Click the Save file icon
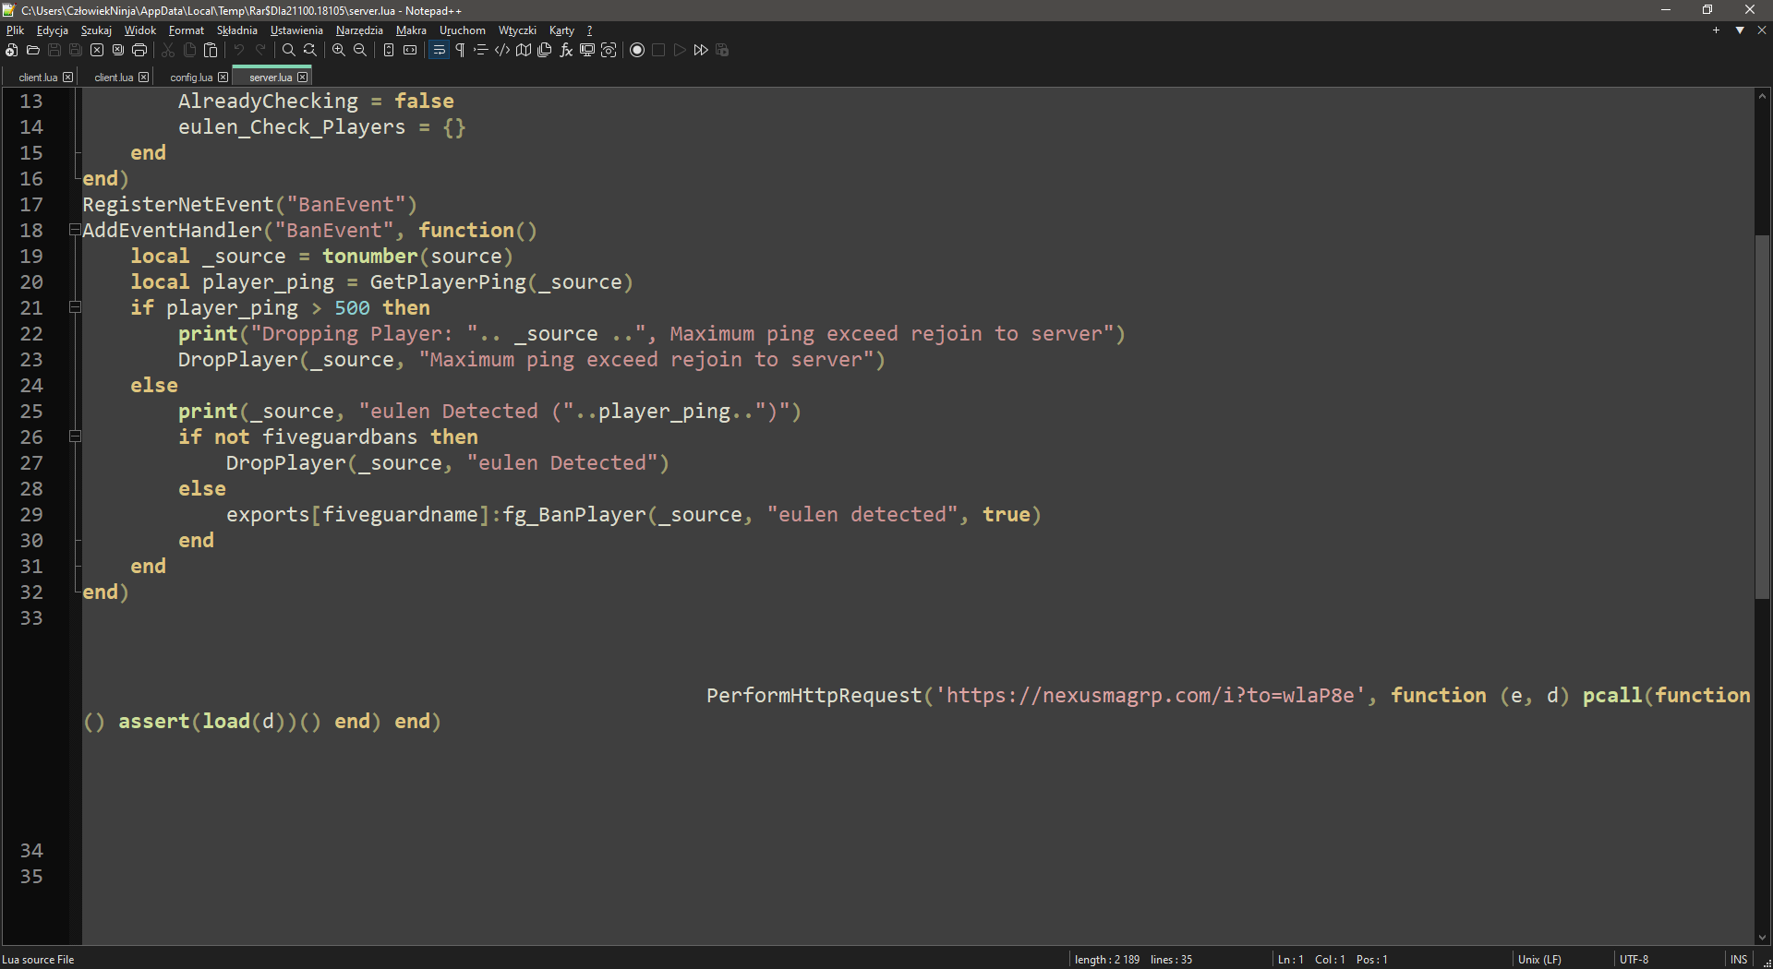The height and width of the screenshot is (969, 1773). tap(54, 50)
